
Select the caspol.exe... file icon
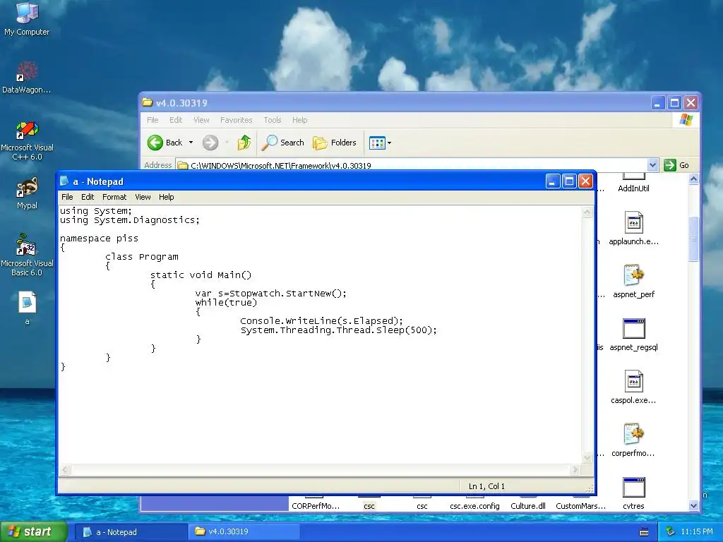633,387
